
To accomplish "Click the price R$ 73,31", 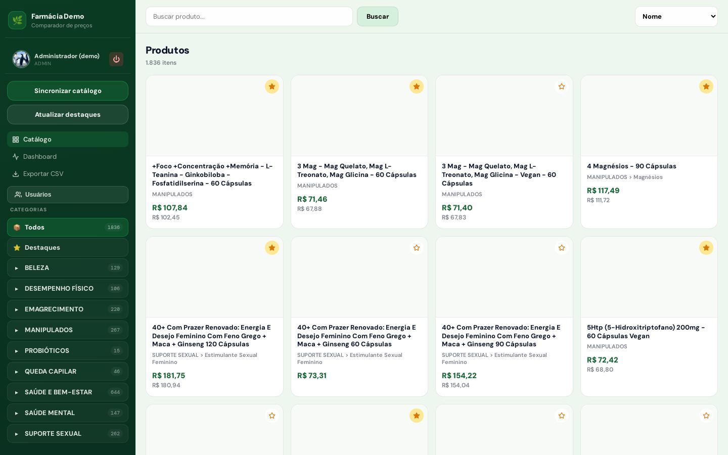I will click(312, 376).
